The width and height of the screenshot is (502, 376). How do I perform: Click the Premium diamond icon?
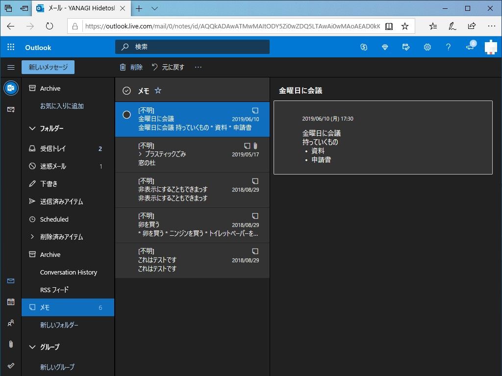384,47
